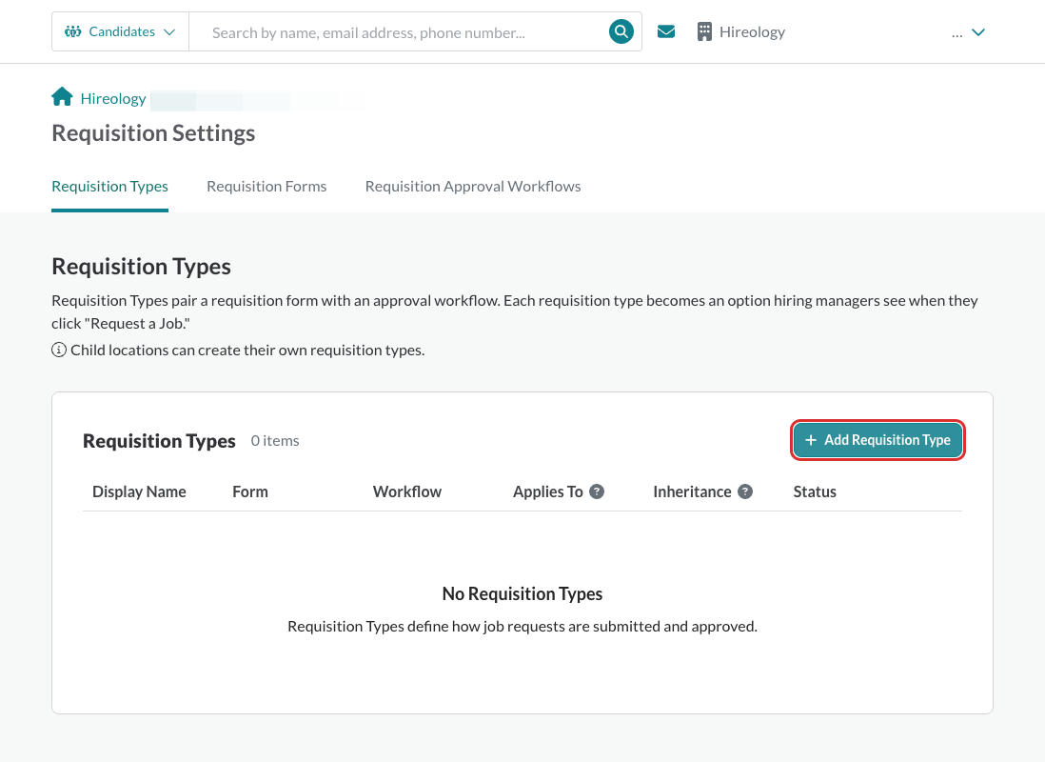This screenshot has width=1045, height=762.
Task: Click the Inheritance help icon
Action: [x=745, y=491]
